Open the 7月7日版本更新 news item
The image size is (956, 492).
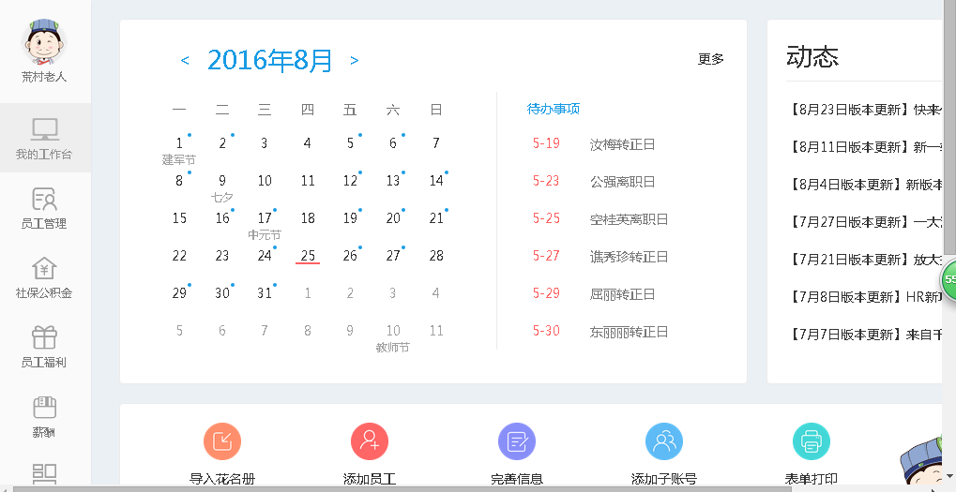[866, 335]
